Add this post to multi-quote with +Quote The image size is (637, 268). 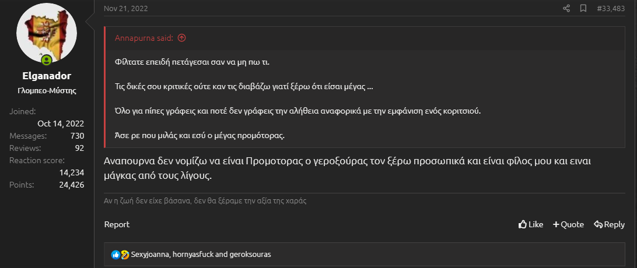[568, 224]
